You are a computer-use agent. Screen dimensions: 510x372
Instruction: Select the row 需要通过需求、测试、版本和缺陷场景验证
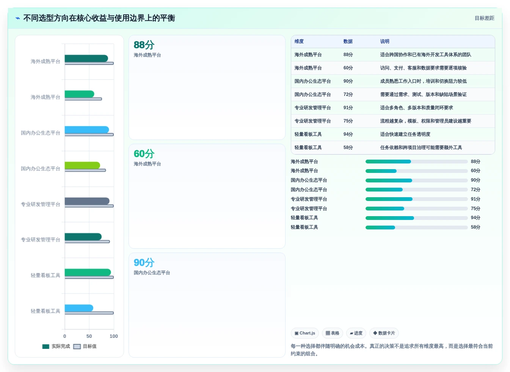393,95
